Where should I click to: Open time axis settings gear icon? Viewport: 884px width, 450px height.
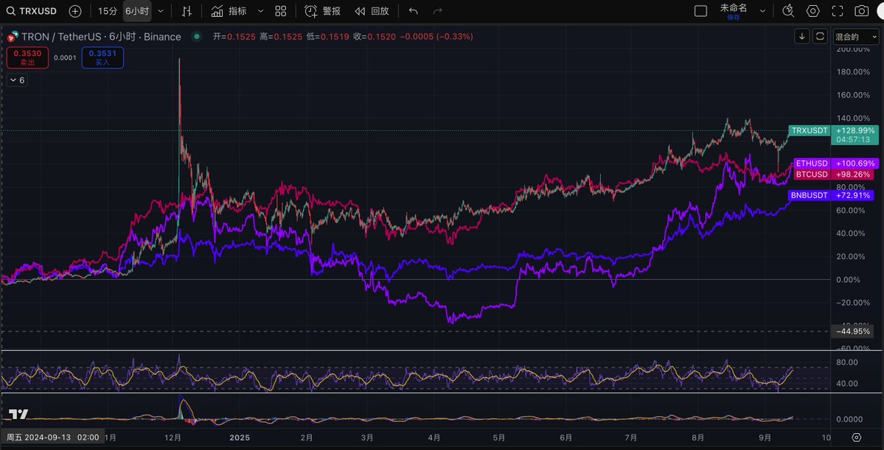(857, 437)
